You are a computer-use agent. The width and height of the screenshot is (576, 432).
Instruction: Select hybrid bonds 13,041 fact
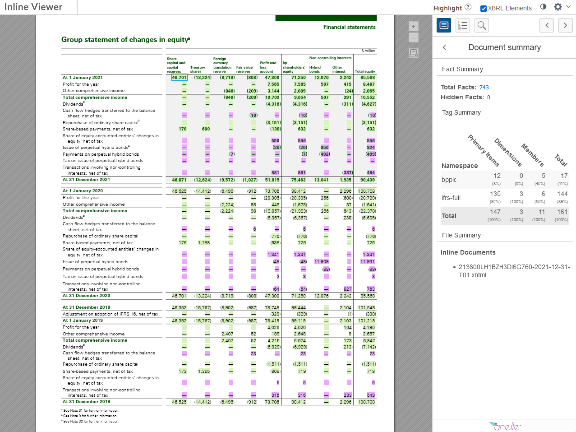[322, 180]
